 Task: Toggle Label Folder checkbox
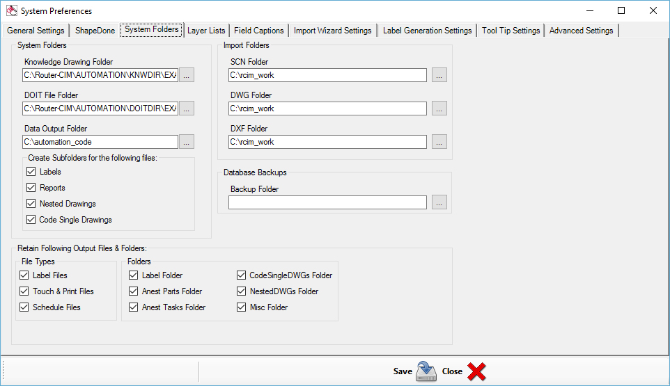(x=133, y=275)
